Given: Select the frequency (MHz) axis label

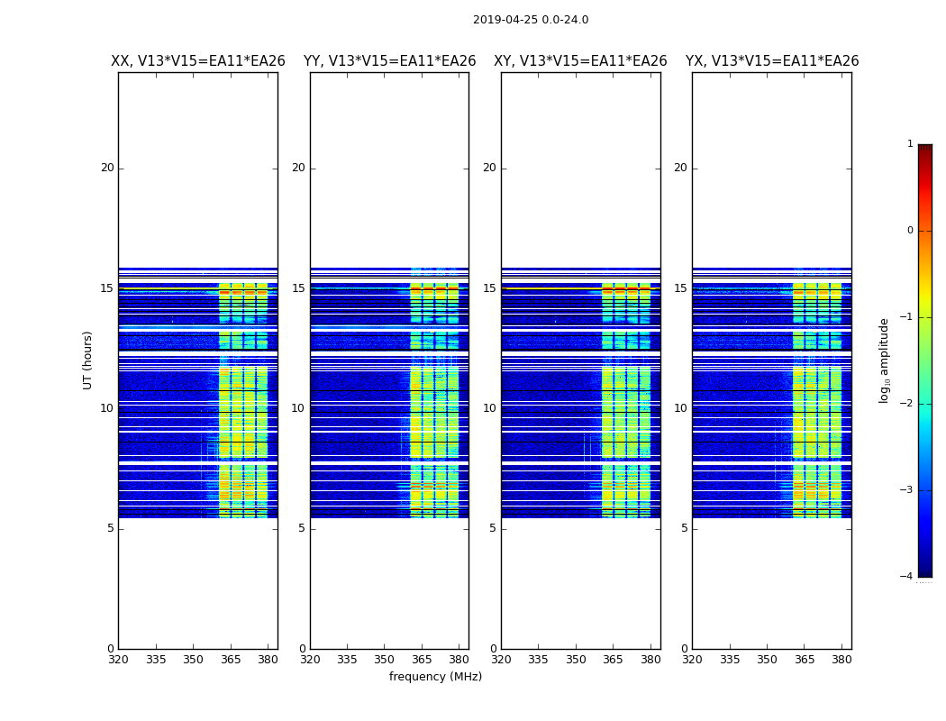Looking at the screenshot, I should pos(435,676).
